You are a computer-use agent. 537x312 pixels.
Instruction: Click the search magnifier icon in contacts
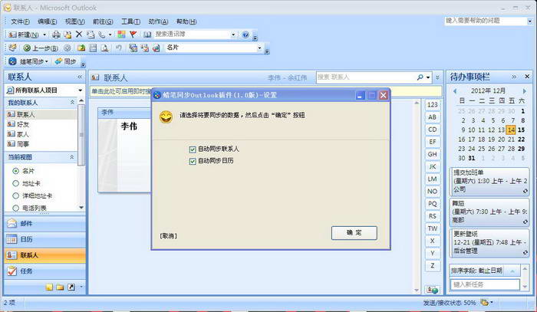pos(420,77)
